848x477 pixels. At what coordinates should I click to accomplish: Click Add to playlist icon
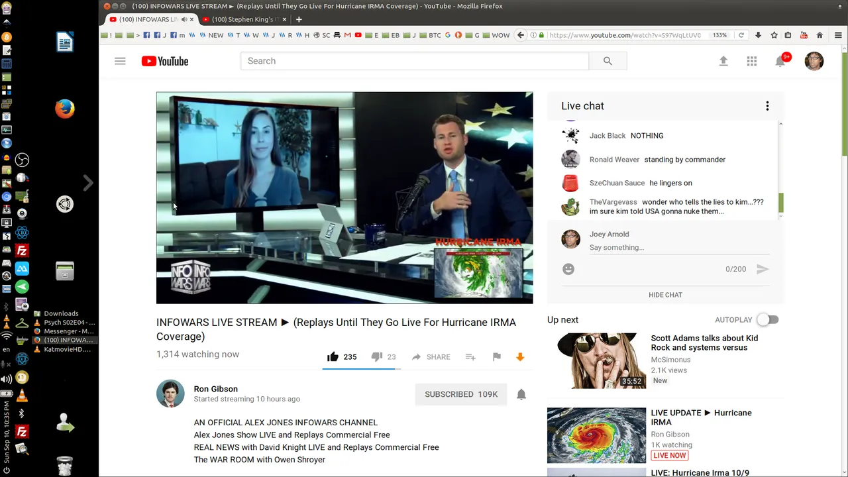pos(470,356)
